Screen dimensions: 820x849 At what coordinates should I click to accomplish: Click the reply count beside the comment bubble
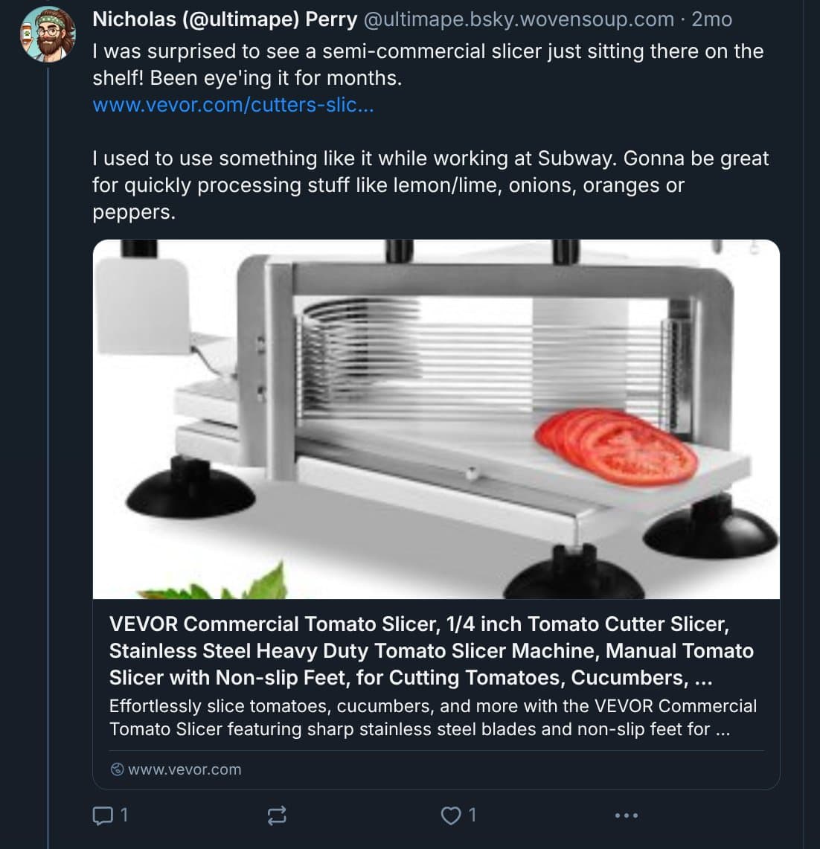[124, 816]
